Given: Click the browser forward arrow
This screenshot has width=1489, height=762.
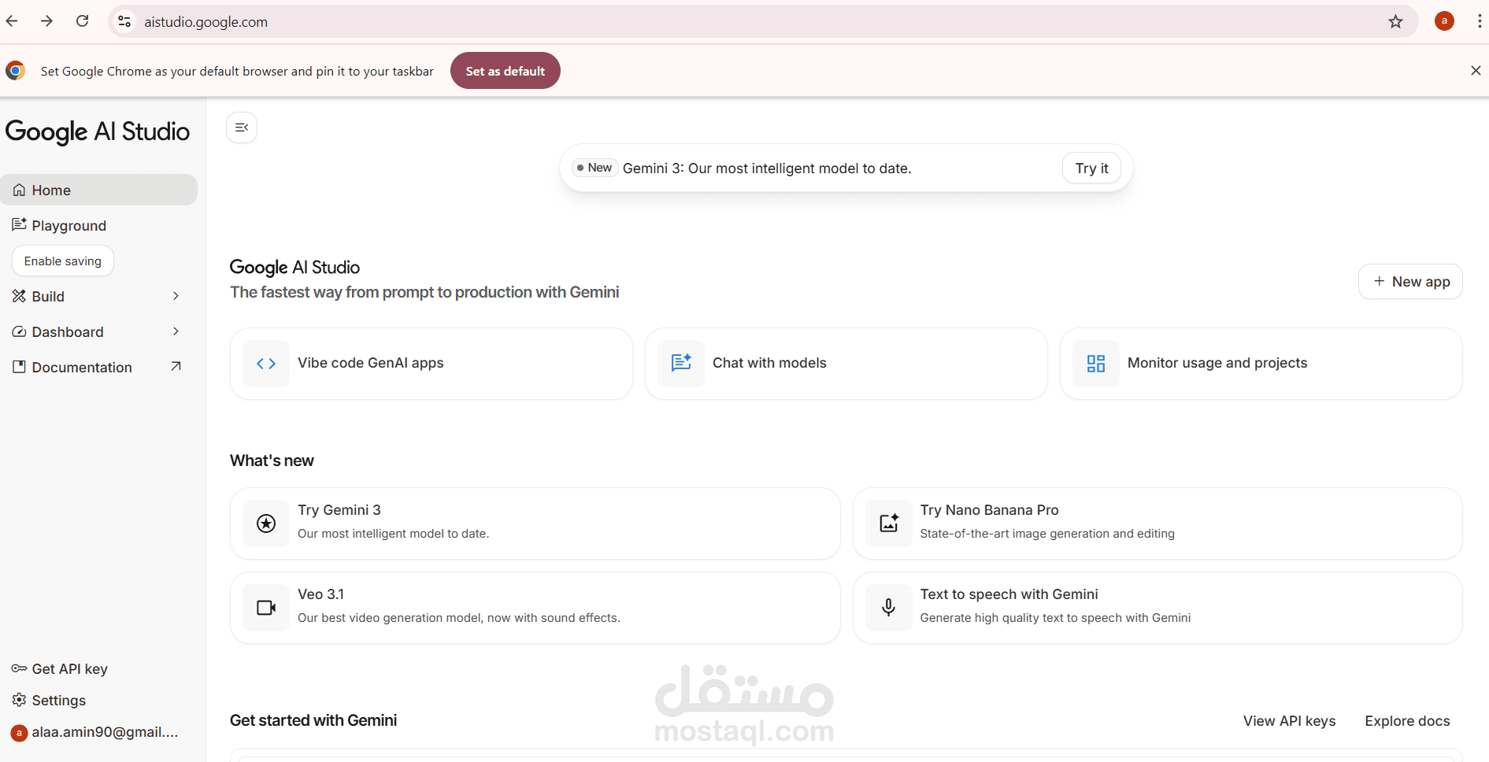Looking at the screenshot, I should click(47, 21).
